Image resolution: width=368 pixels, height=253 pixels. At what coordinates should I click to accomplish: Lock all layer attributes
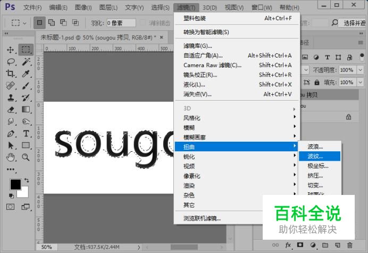coord(317,83)
